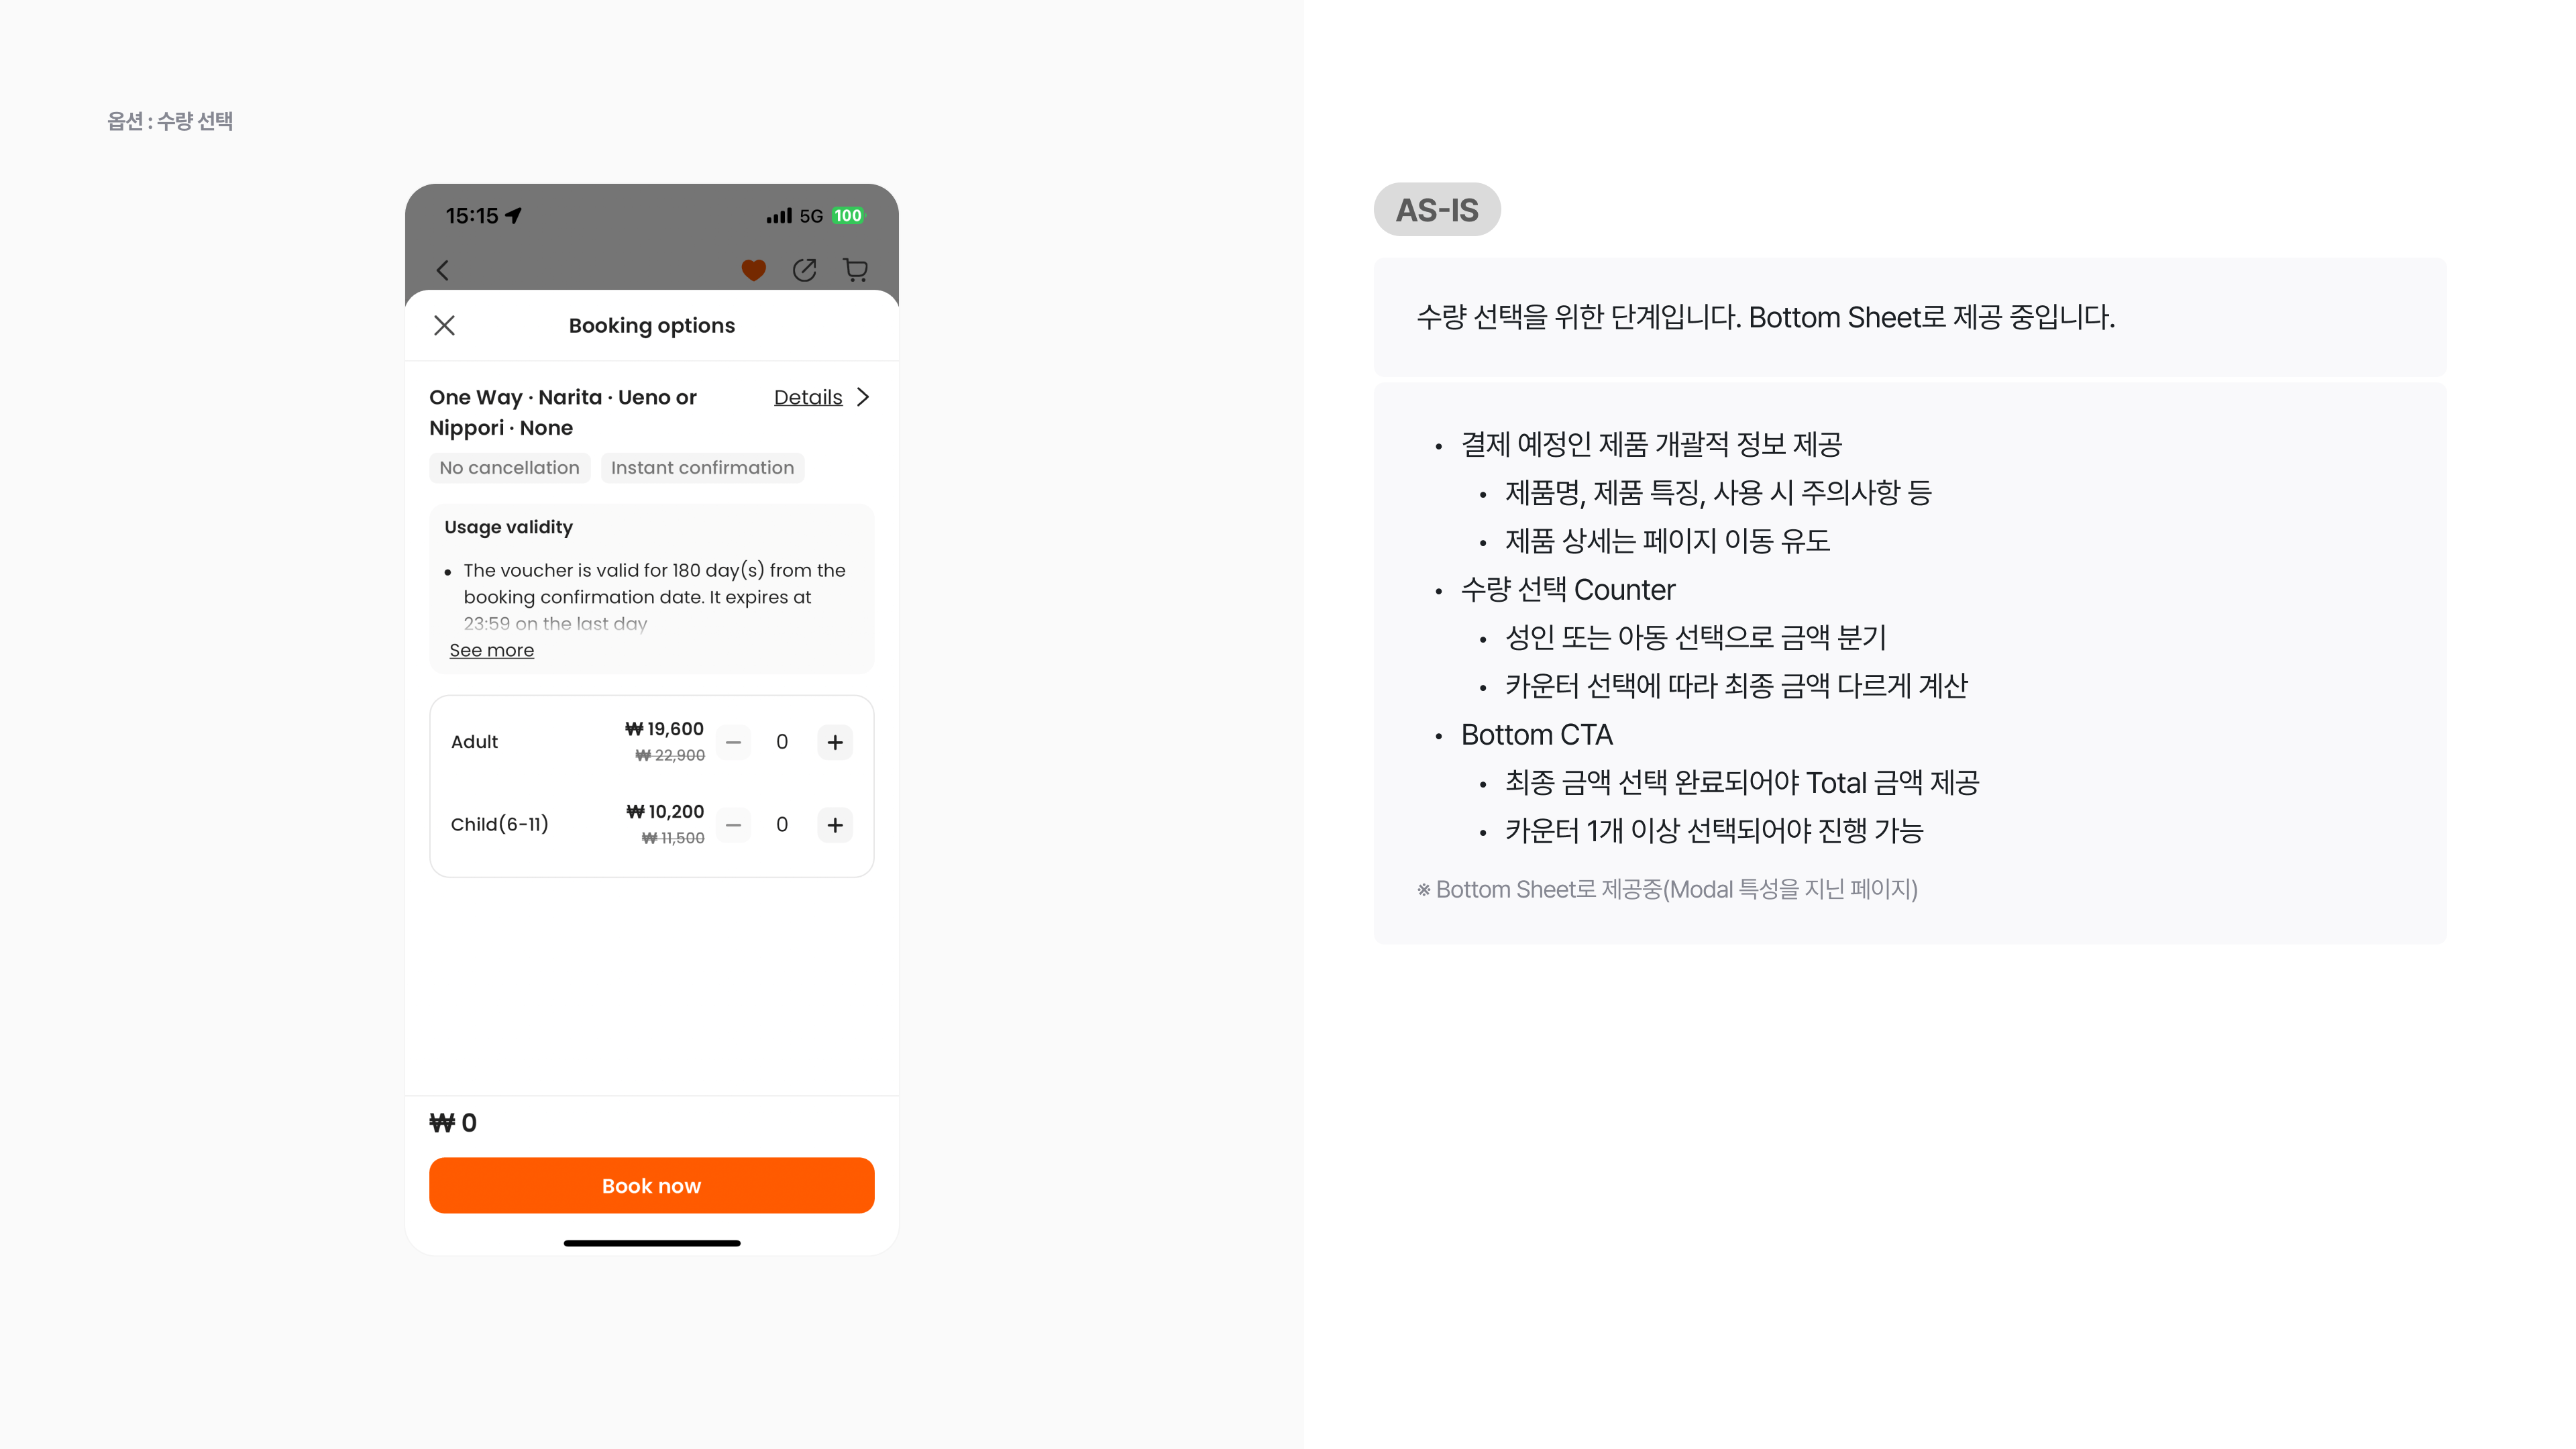This screenshot has height=1449, width=2576.
Task: Tap the Adult quantity value
Action: (x=782, y=742)
